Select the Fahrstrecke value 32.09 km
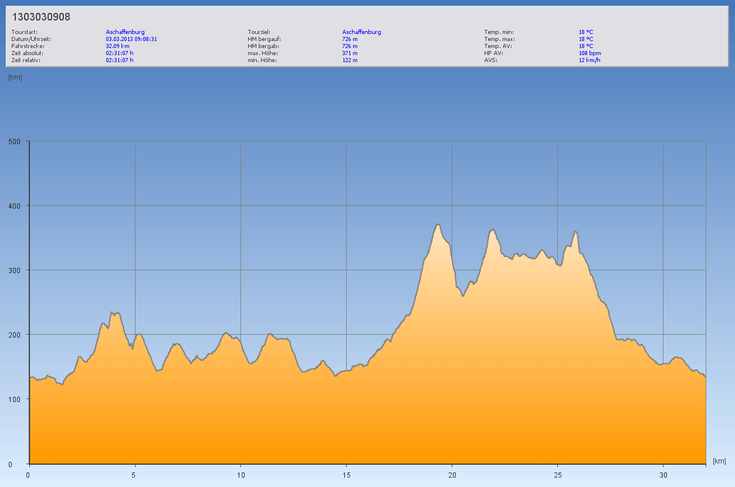735x487 pixels. 117,46
